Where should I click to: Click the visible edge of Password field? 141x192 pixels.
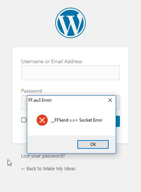click(x=118, y=103)
